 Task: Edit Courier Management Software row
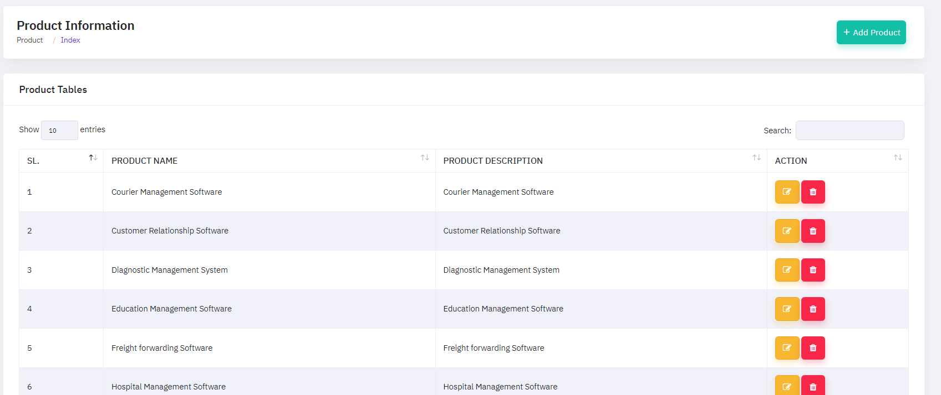pyautogui.click(x=786, y=192)
